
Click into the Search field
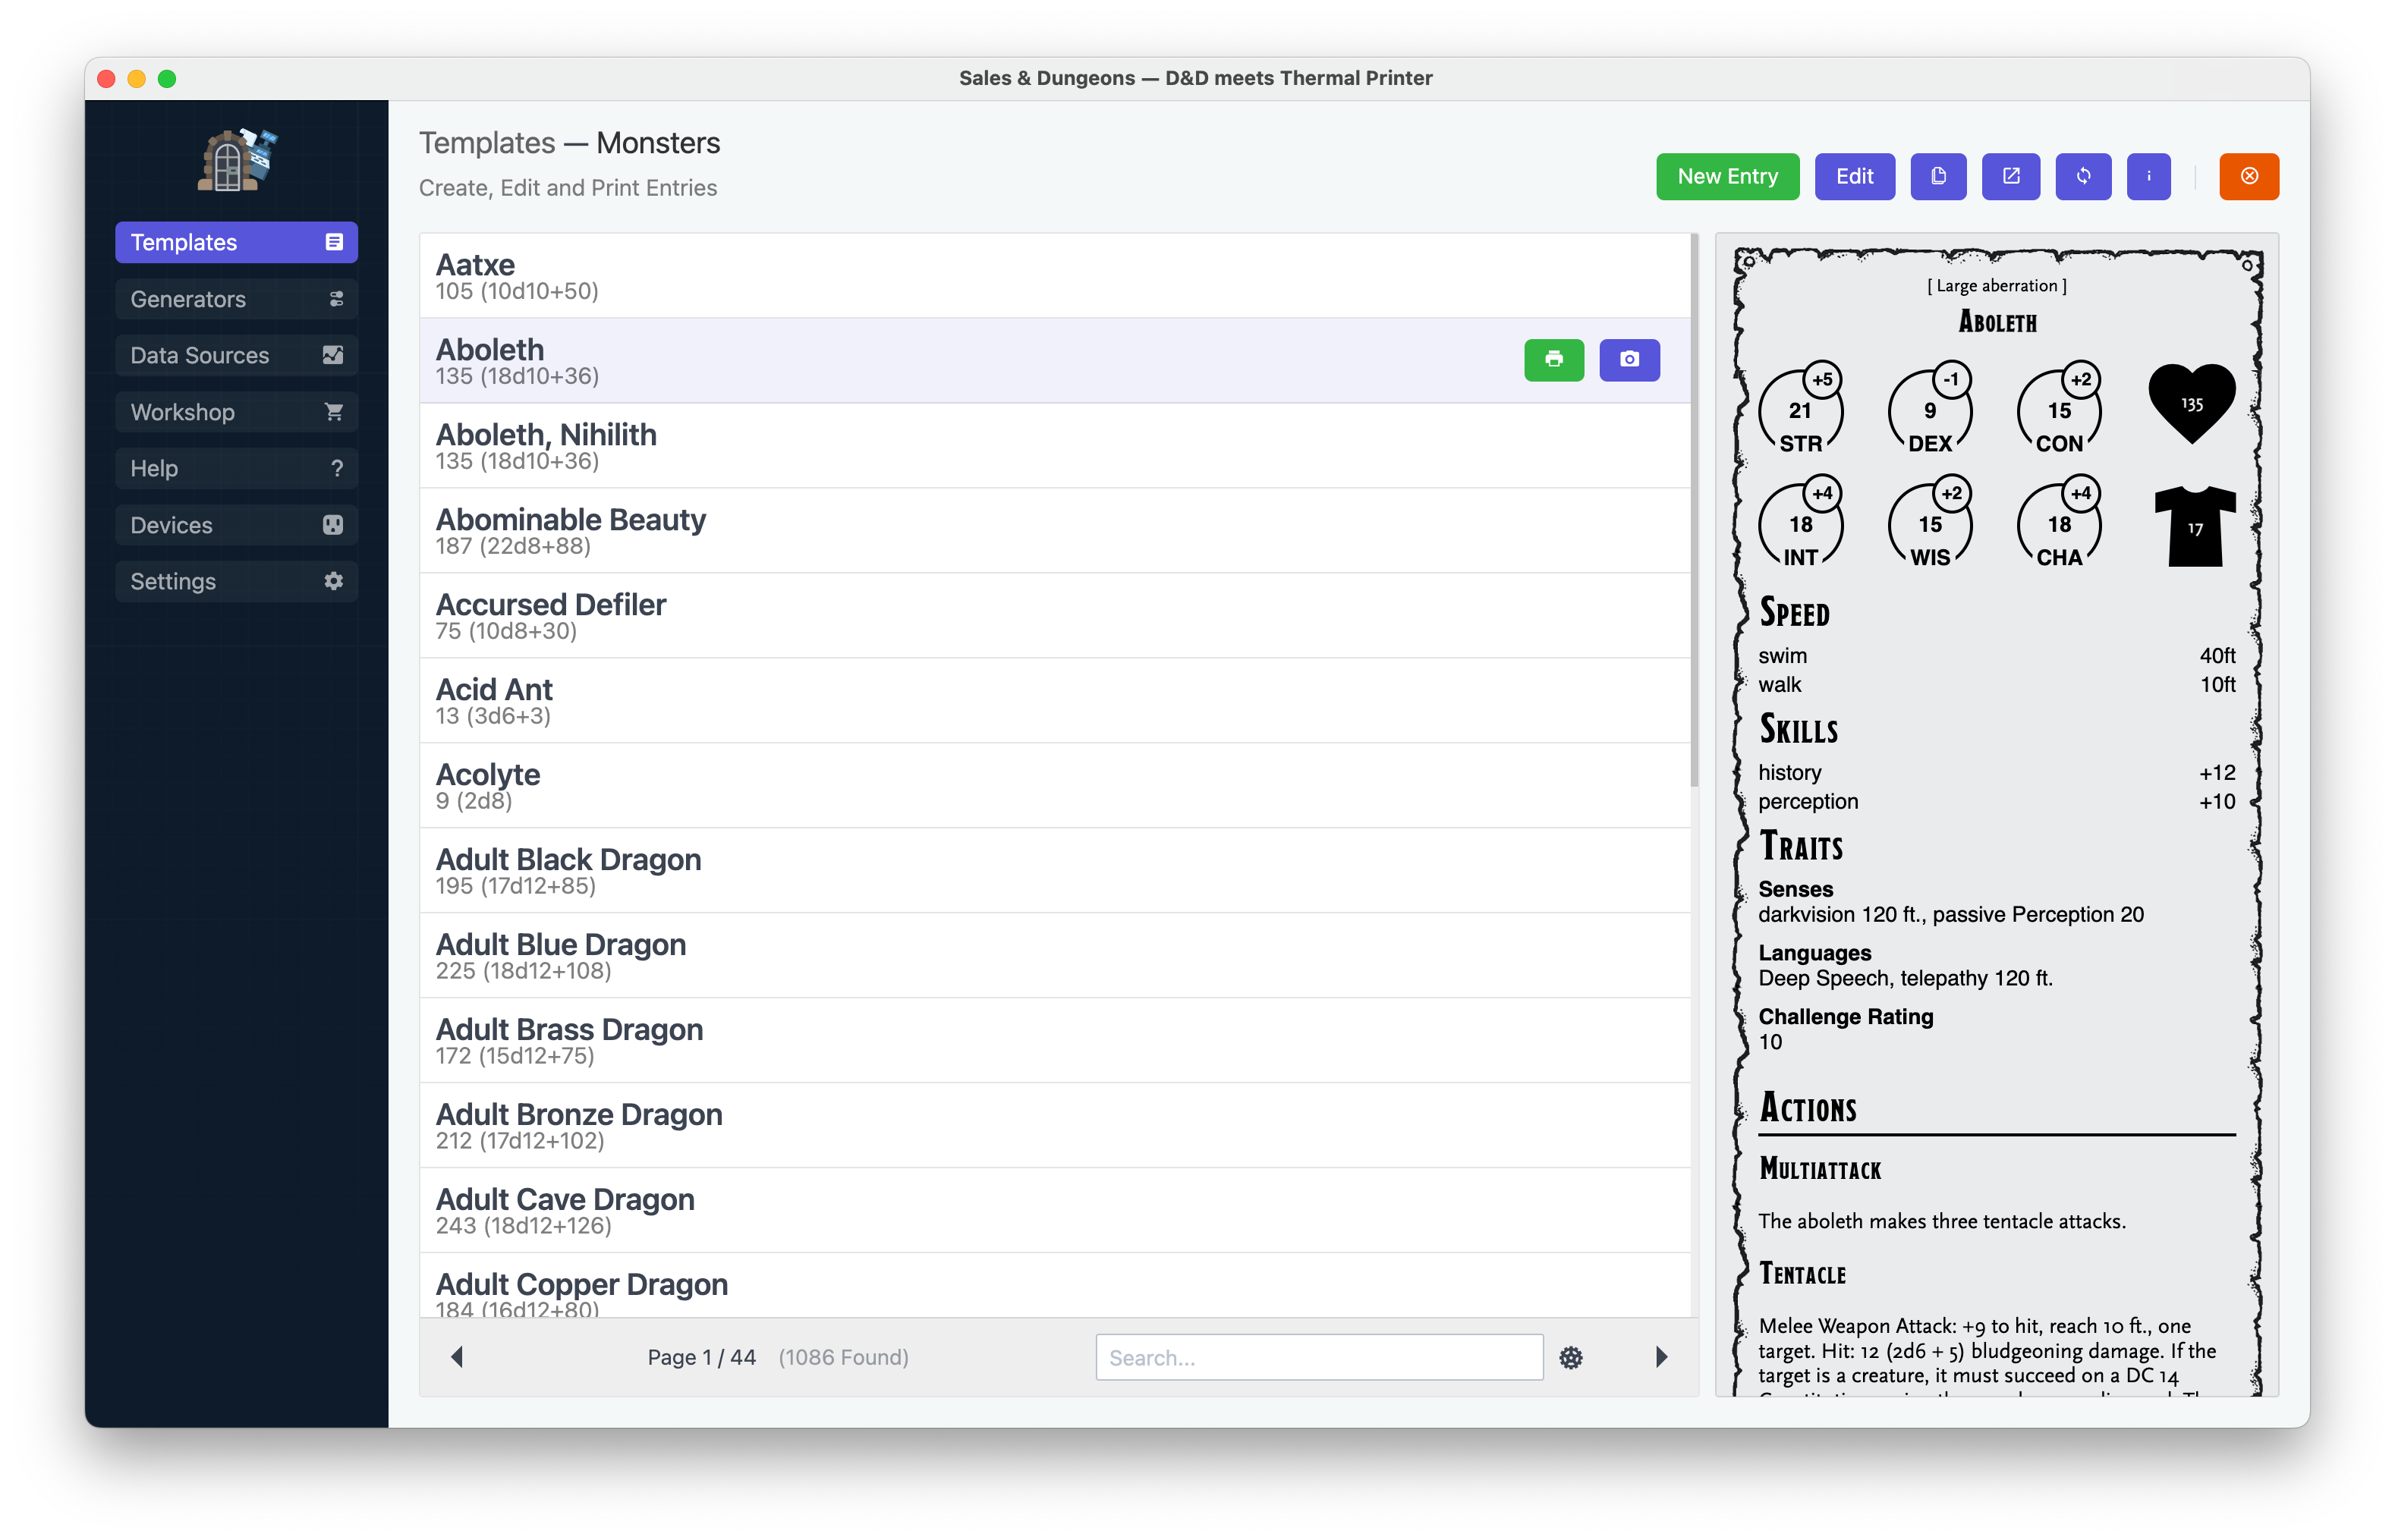pyautogui.click(x=1317, y=1357)
